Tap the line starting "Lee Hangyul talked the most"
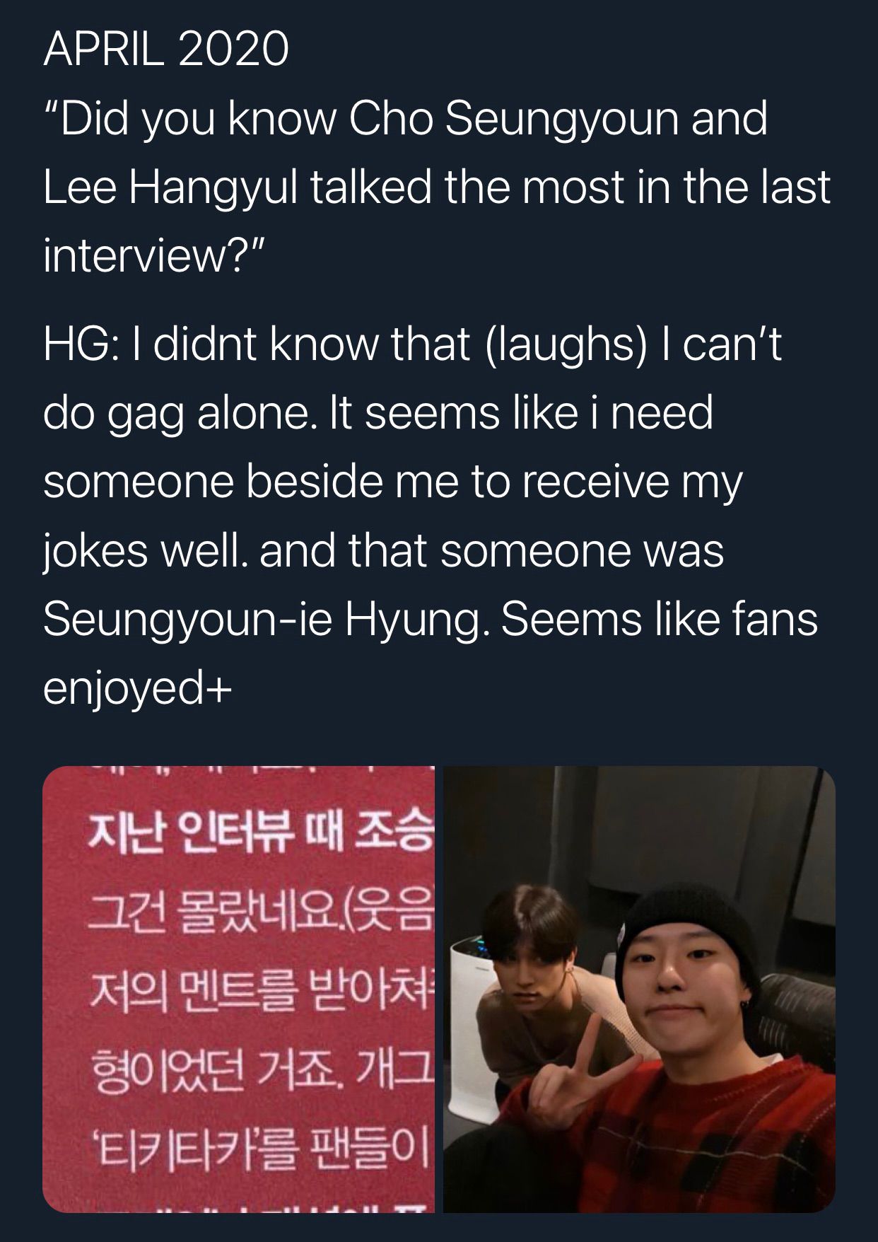This screenshot has width=878, height=1242. tap(436, 187)
